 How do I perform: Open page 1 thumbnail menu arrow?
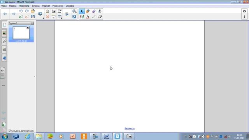click(28, 28)
